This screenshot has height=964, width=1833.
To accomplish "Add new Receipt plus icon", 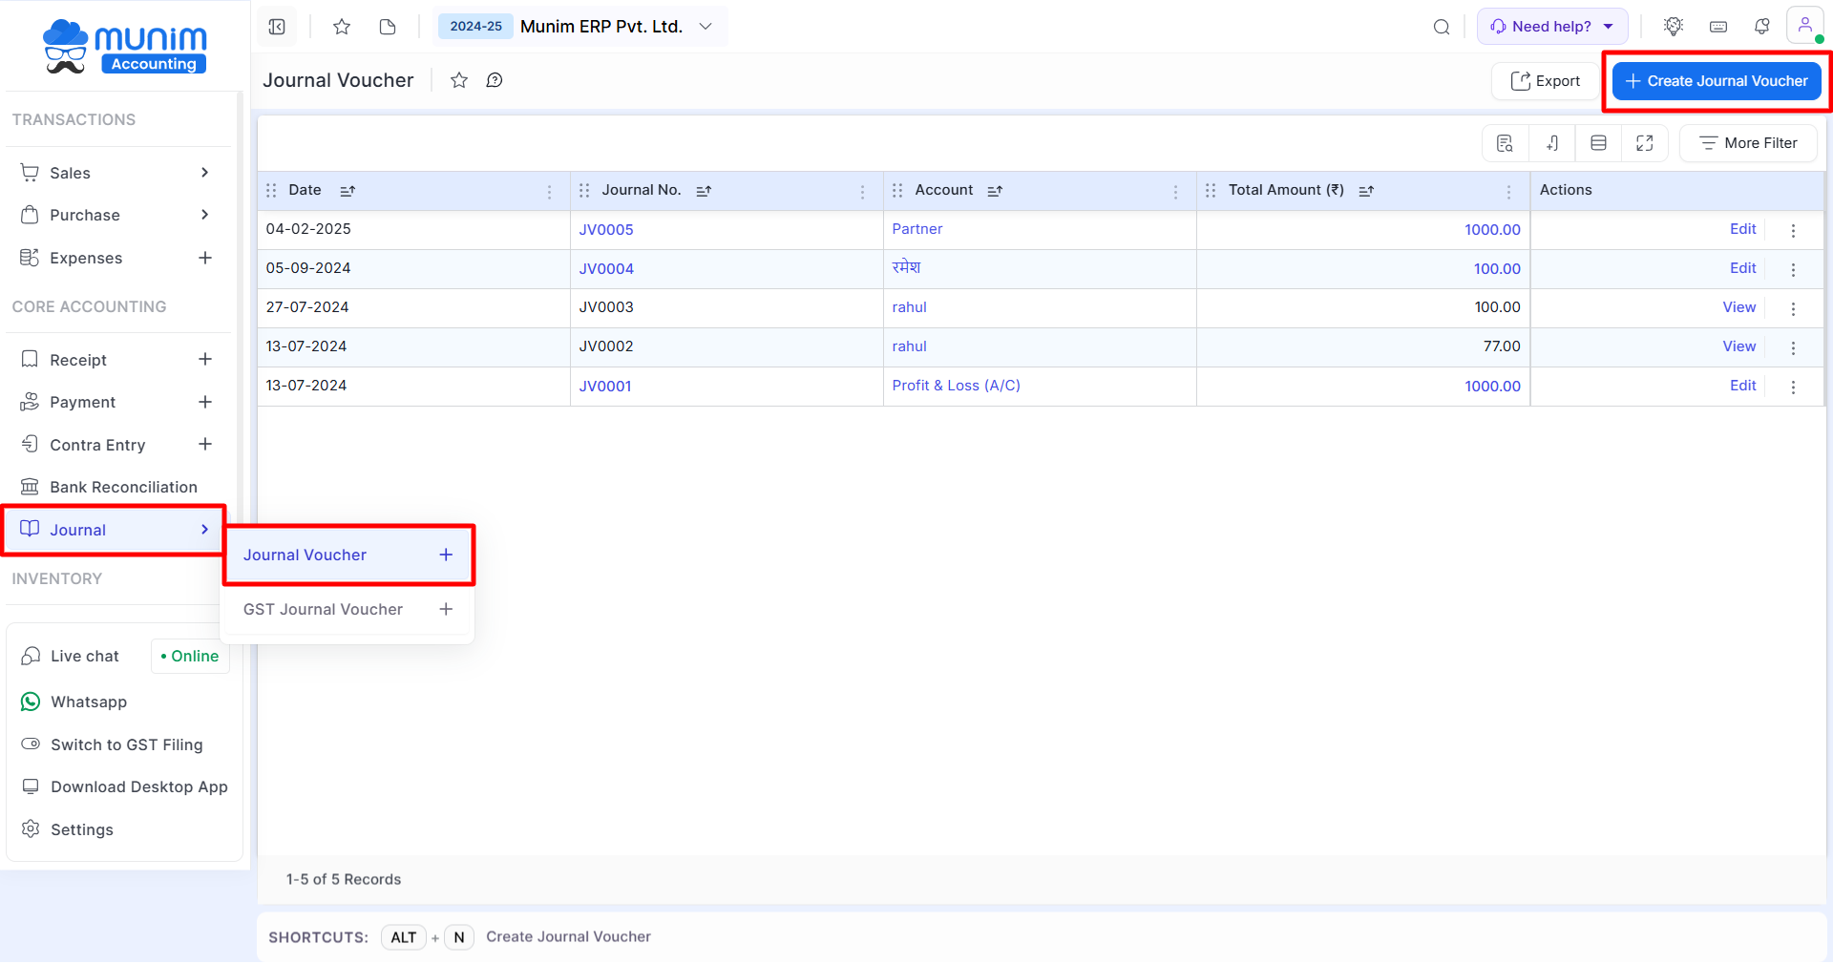I will pyautogui.click(x=205, y=359).
